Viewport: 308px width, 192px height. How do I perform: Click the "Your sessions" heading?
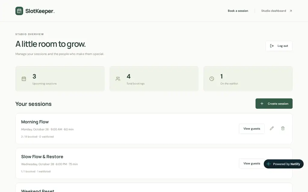coord(33,104)
